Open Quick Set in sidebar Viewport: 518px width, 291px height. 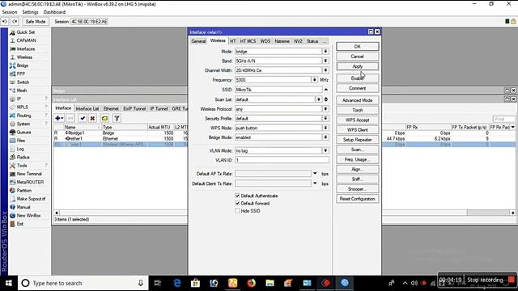[x=26, y=32]
